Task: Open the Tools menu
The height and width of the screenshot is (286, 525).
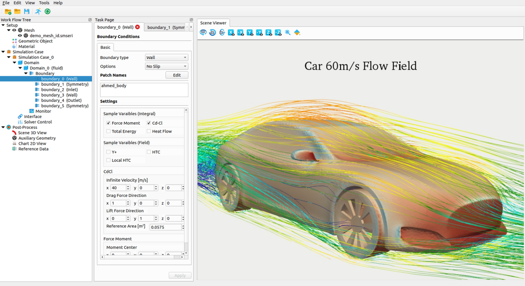Action: (44, 3)
